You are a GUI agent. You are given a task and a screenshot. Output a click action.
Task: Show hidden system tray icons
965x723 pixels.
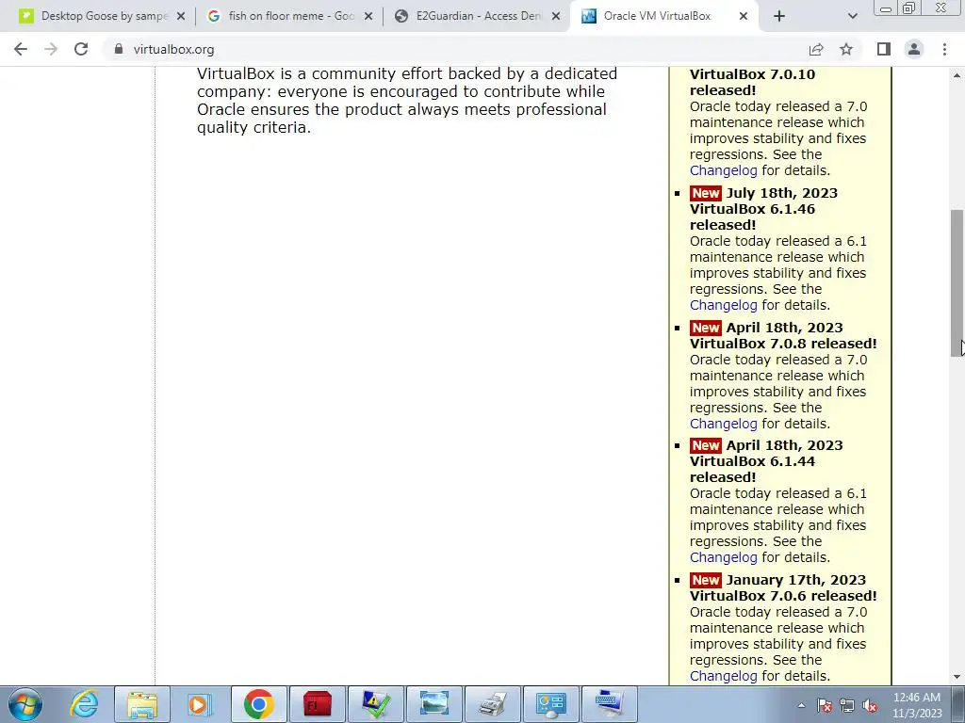click(x=801, y=705)
